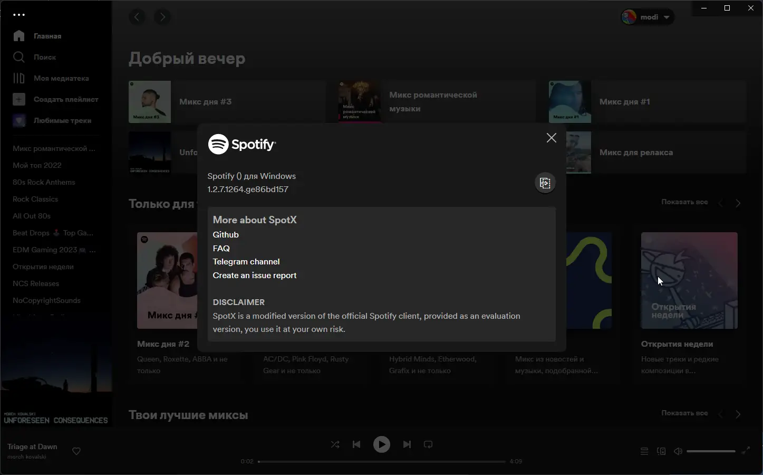Click left carousel arrow in Только для section
The image size is (763, 475).
click(721, 203)
